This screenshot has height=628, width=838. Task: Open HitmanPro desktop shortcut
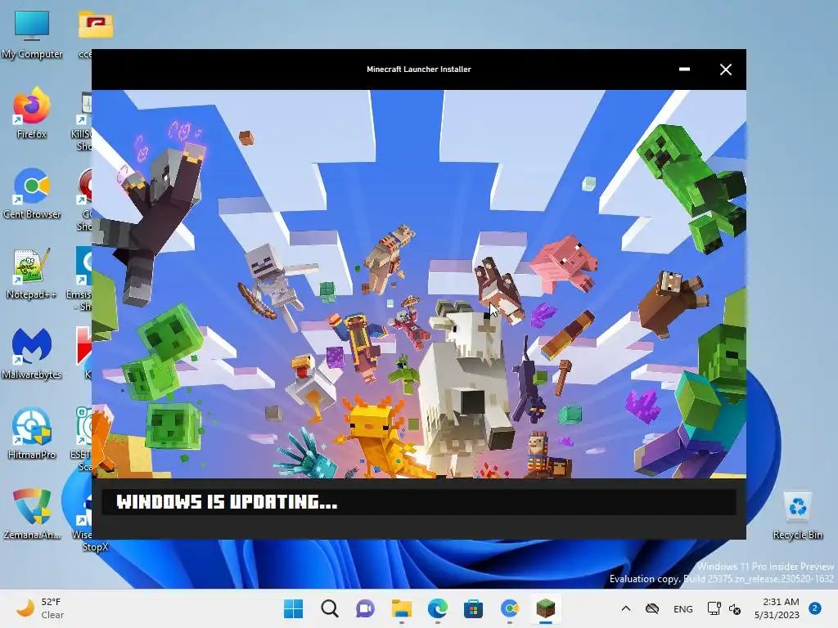[x=32, y=433]
